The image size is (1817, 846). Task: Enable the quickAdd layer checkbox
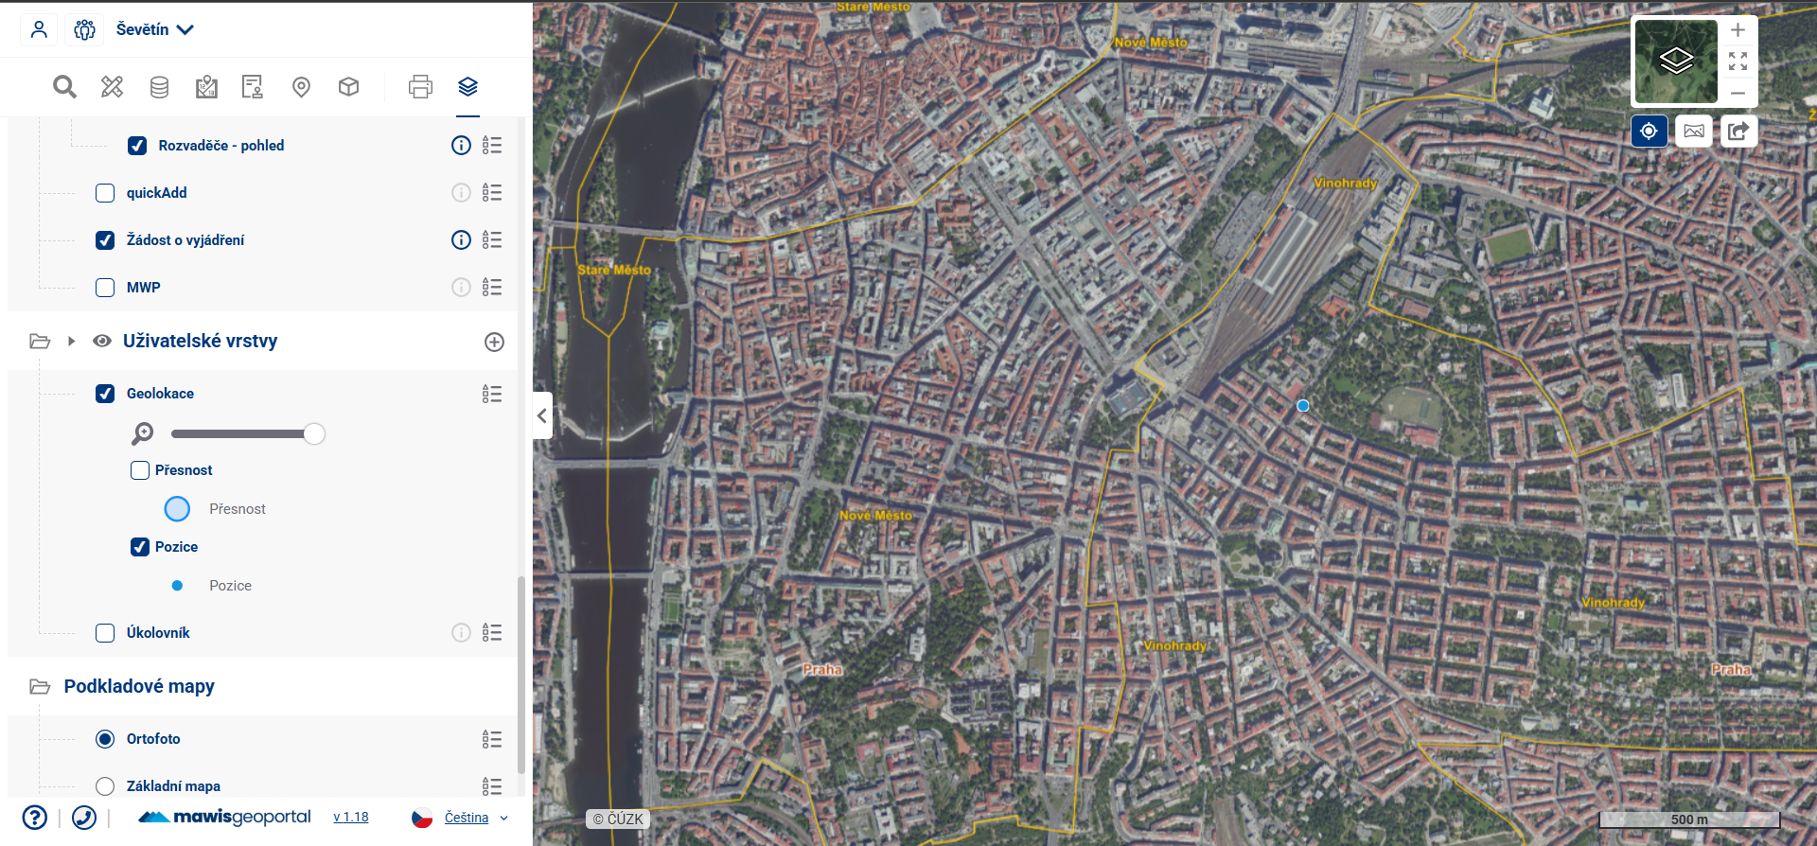pyautogui.click(x=105, y=193)
